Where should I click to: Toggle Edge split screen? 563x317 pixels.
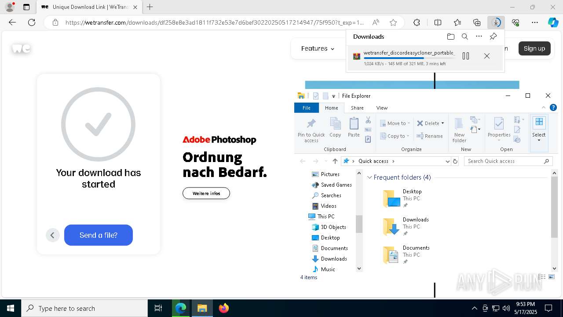coord(438,22)
